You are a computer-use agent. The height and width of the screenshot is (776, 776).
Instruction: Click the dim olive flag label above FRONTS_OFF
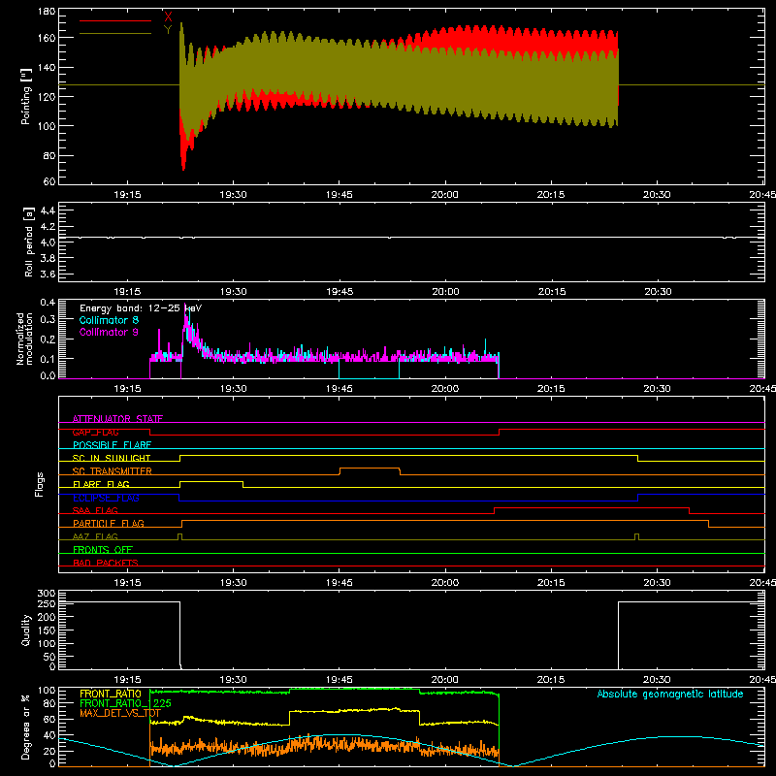click(x=95, y=536)
